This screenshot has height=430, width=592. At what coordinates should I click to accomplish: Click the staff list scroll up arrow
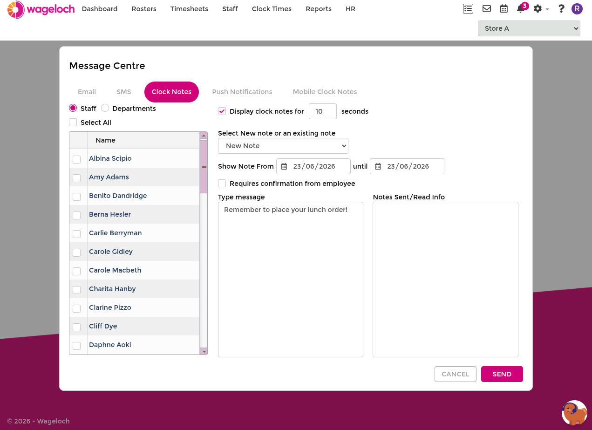pos(204,136)
